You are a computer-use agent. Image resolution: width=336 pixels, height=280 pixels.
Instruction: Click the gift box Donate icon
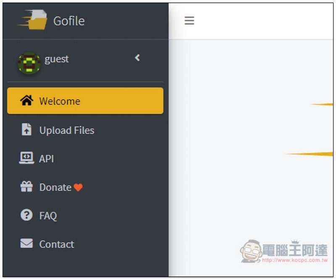click(x=26, y=187)
